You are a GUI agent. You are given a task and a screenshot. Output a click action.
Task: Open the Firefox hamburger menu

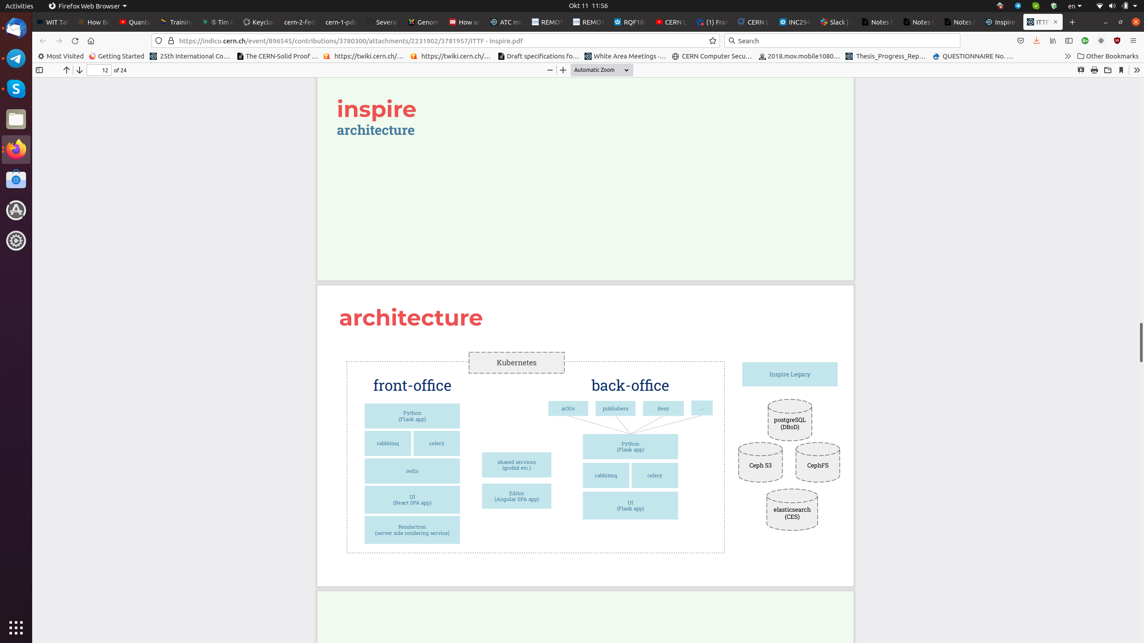[1133, 41]
